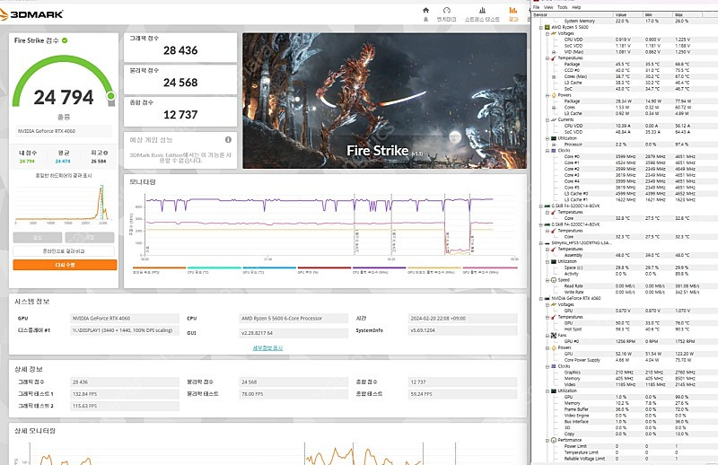Click the purple CPU clock legend swatch
Screen dimensions: 718x465
[x=379, y=268]
